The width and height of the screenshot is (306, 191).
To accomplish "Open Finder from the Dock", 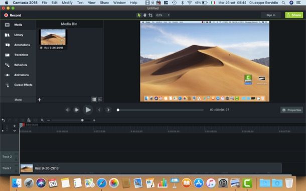I will coord(17,183).
